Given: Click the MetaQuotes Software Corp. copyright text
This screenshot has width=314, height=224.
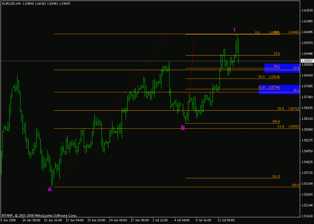Looking at the screenshot, I should [x=39, y=215].
